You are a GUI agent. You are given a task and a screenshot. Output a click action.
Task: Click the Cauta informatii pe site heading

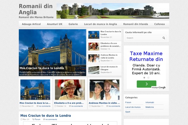(138, 32)
